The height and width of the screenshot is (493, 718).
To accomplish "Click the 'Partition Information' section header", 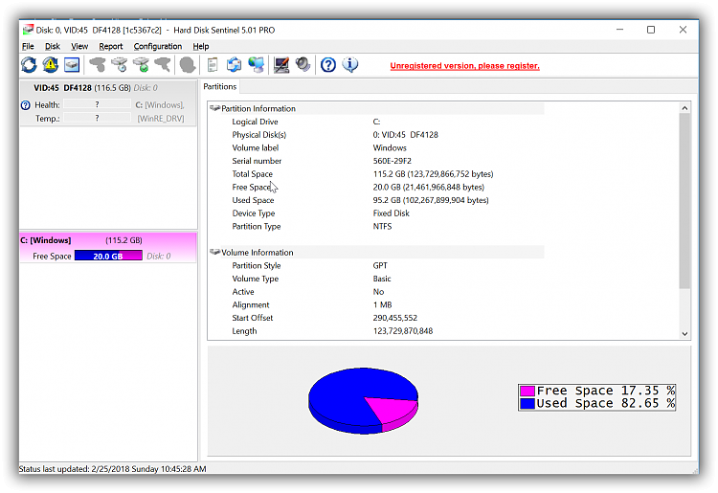I will (x=258, y=108).
